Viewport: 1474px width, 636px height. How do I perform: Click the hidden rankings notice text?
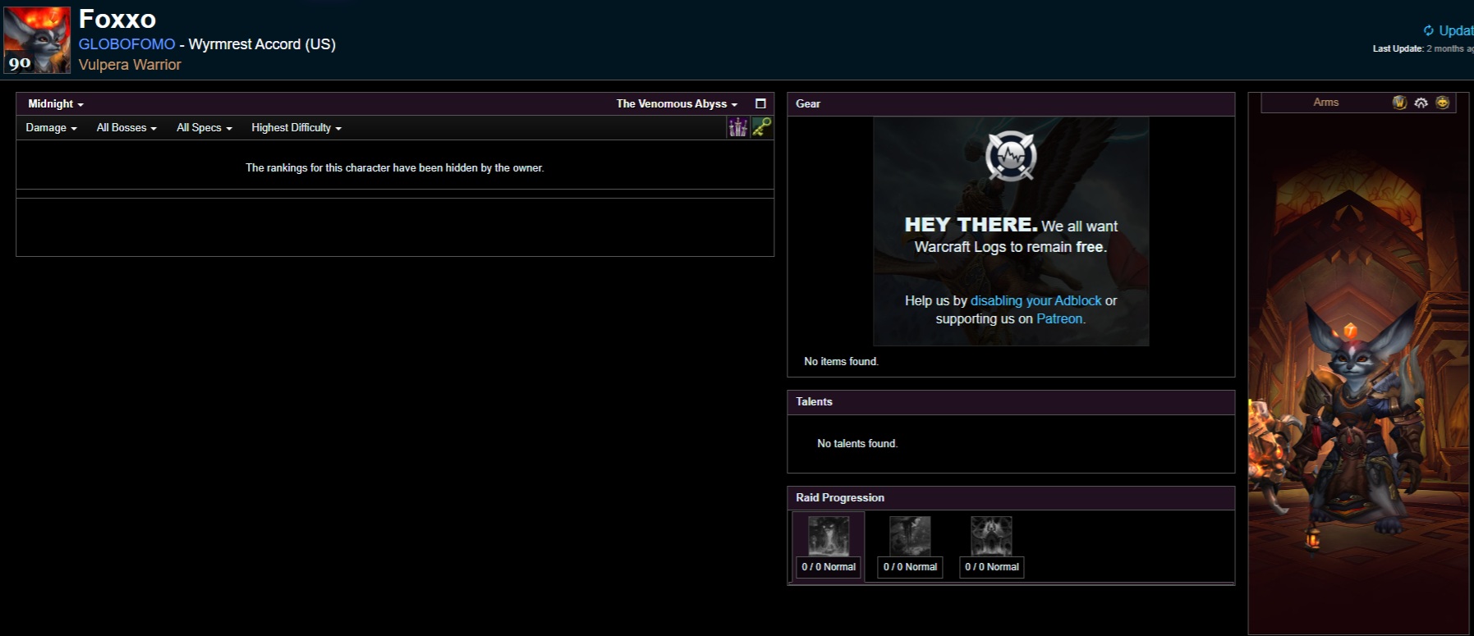tap(395, 168)
